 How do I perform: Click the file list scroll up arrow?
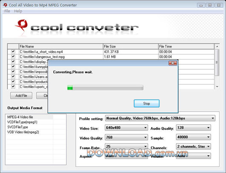tap(217, 47)
